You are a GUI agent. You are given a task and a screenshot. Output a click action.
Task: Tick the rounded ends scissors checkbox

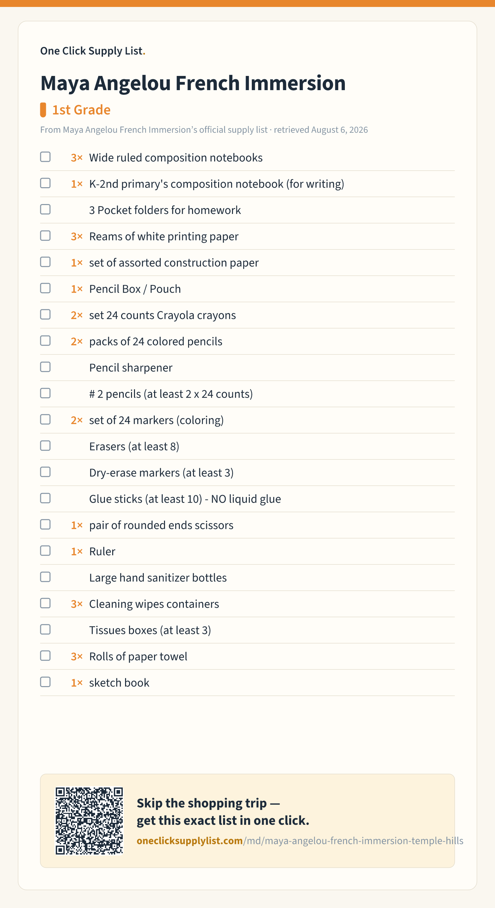tap(45, 525)
